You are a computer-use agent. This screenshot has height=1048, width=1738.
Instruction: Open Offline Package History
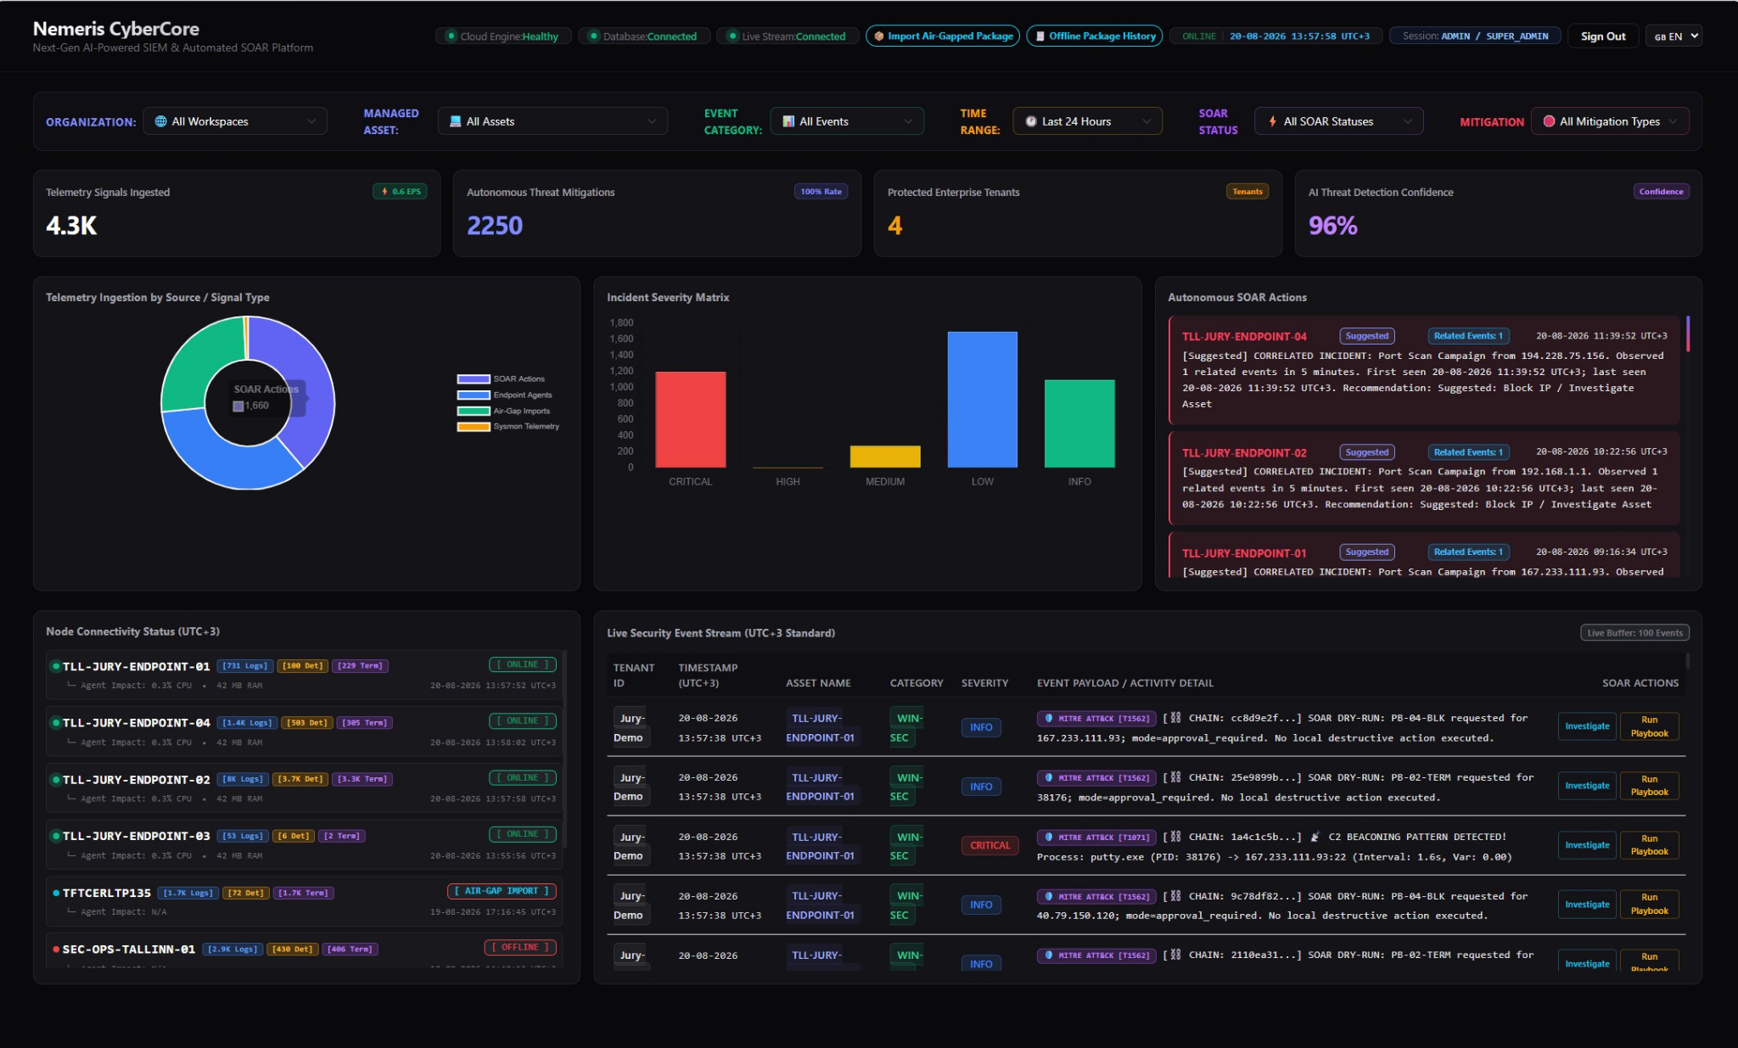click(x=1094, y=36)
